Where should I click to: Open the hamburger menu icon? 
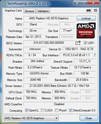pos(95,10)
